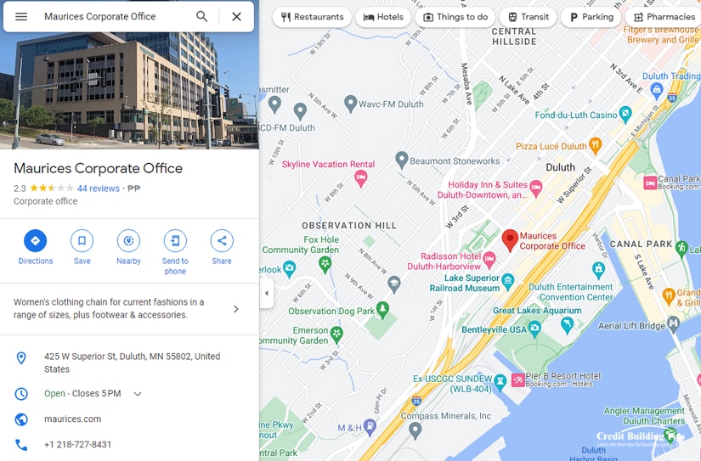
Task: Open the hamburger menu in the search bar
Action: click(x=21, y=16)
